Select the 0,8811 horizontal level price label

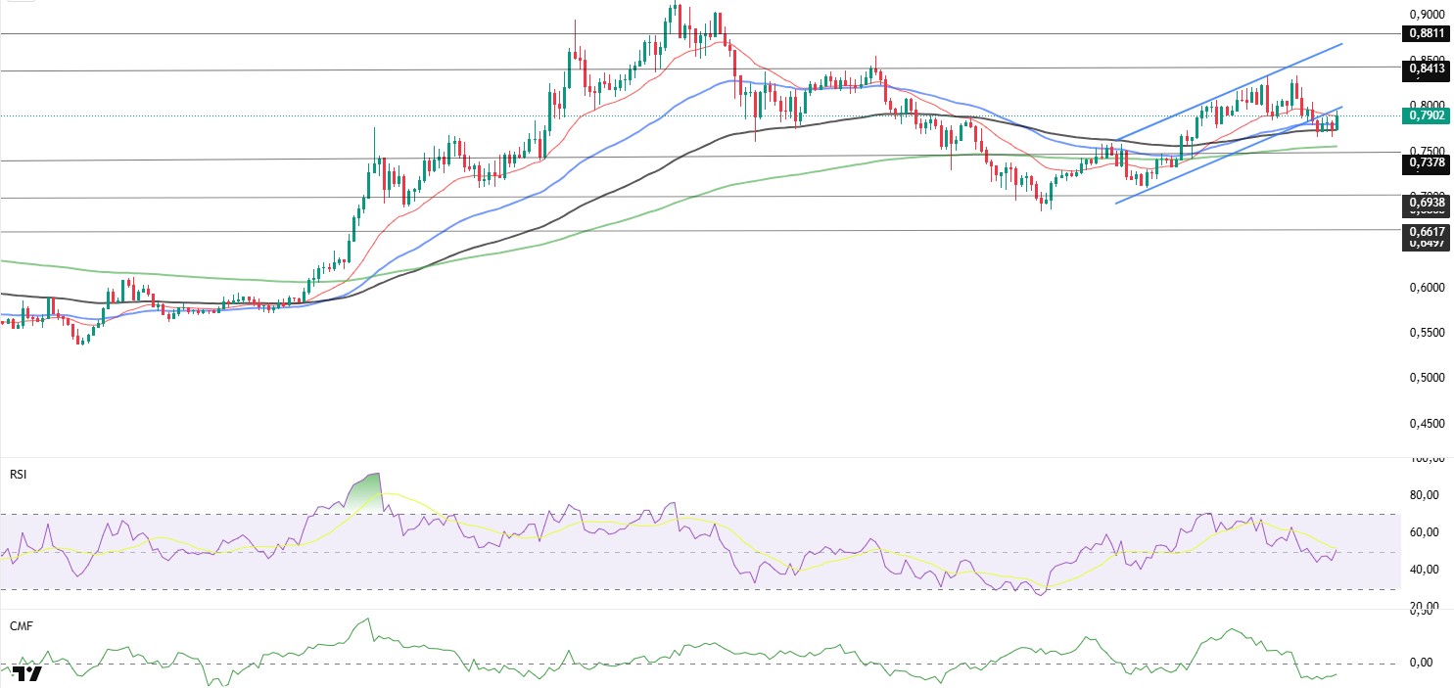pyautogui.click(x=1427, y=33)
